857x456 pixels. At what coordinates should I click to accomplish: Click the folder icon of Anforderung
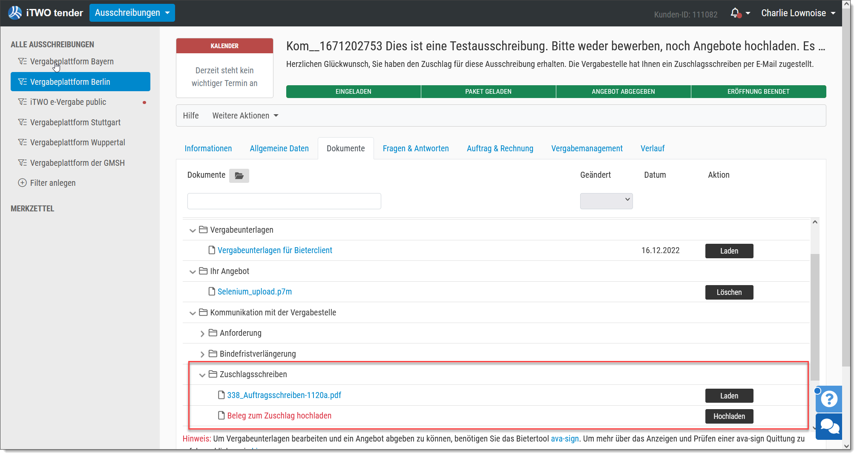(213, 333)
